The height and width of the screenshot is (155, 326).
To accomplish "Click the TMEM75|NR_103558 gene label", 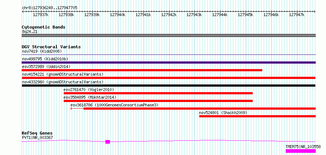I will pyautogui.click(x=303, y=147).
